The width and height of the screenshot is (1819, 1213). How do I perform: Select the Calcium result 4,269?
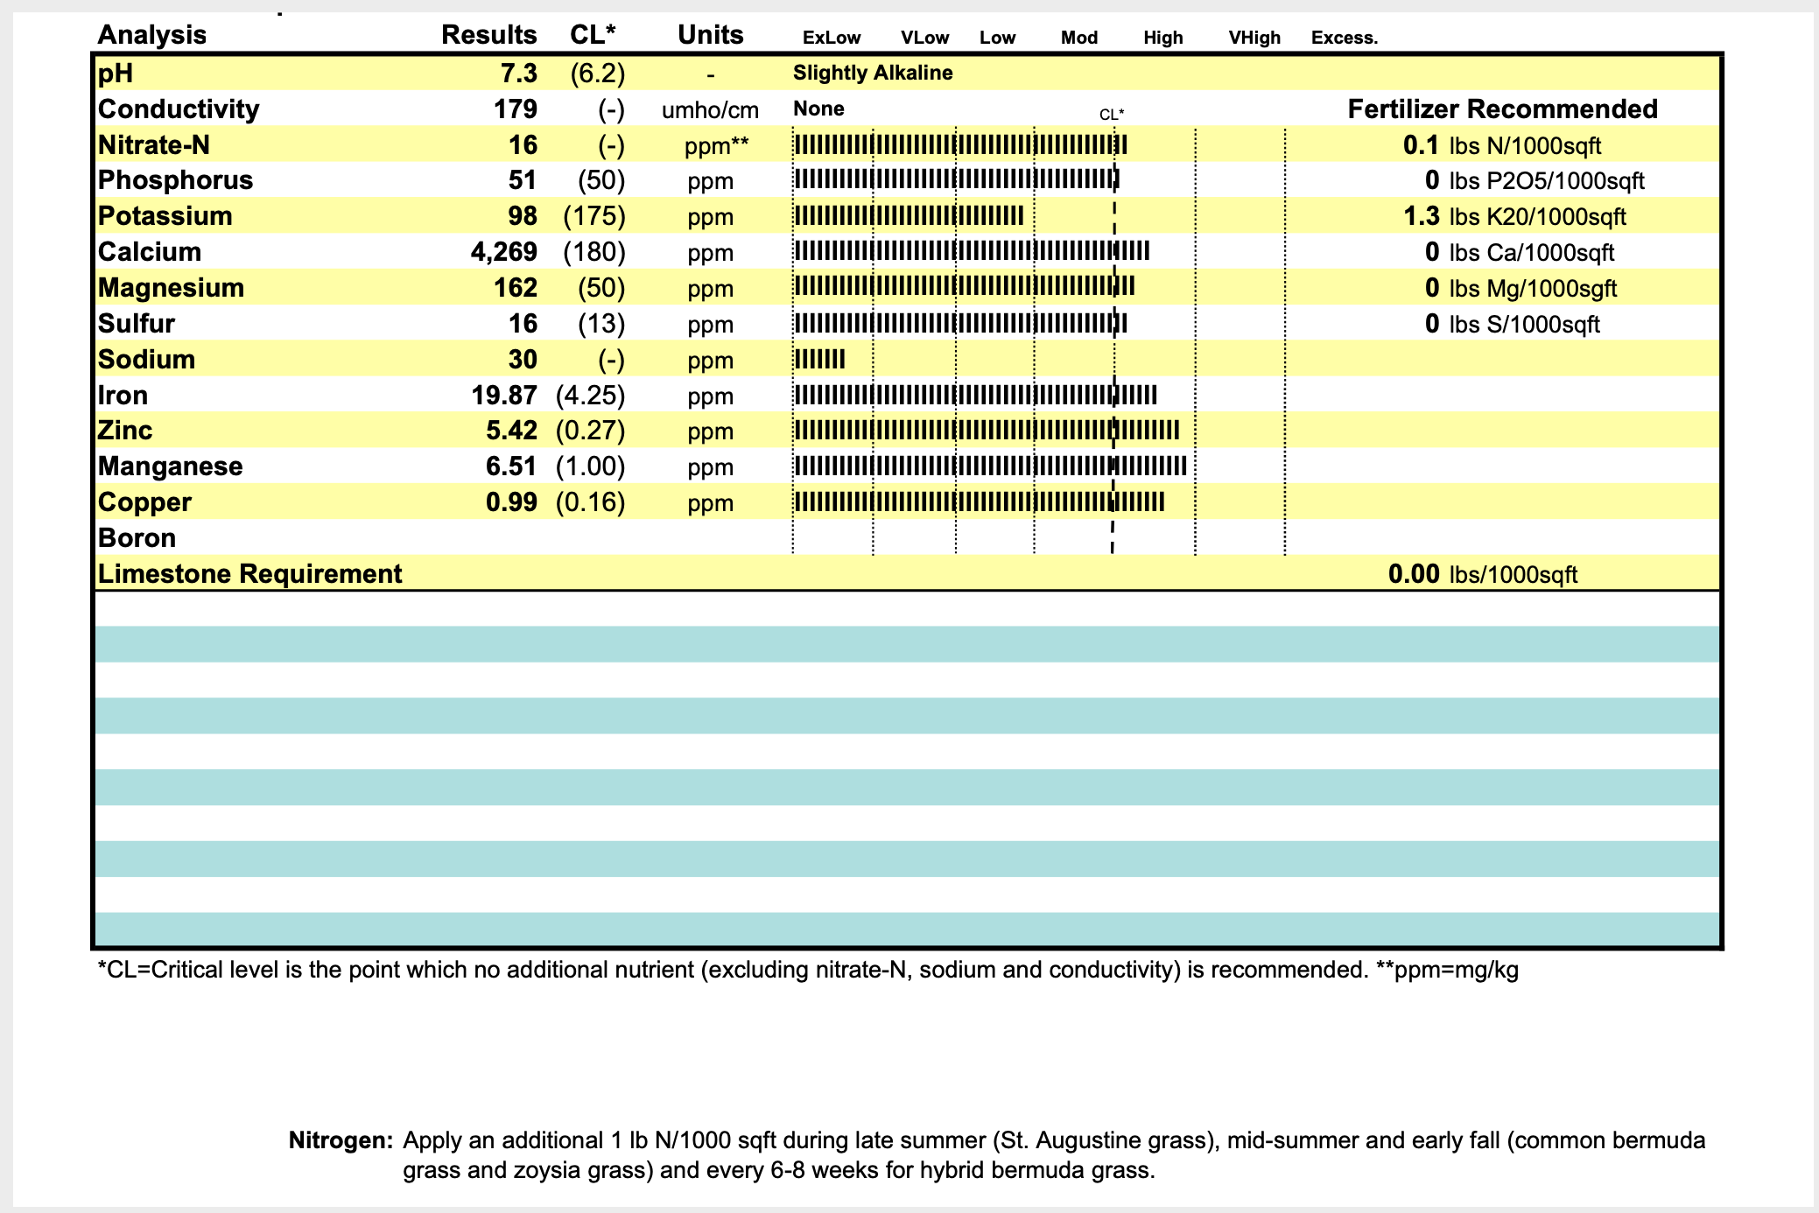(x=503, y=252)
